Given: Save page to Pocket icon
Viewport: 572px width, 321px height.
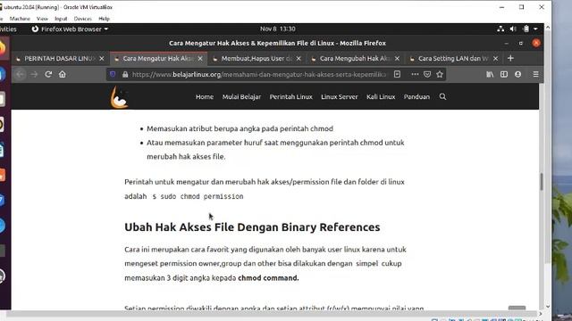Looking at the screenshot, I should click(x=427, y=74).
